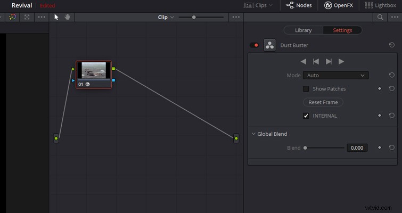
Task: Toggle the Dust Buster effect enable switch
Action: point(254,45)
